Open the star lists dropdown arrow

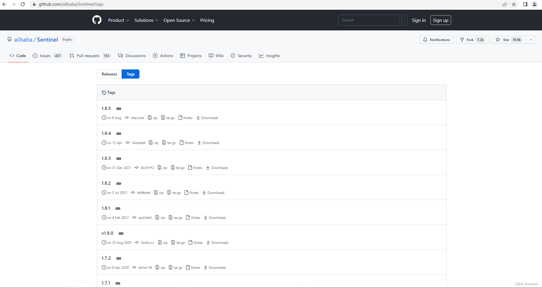point(531,40)
